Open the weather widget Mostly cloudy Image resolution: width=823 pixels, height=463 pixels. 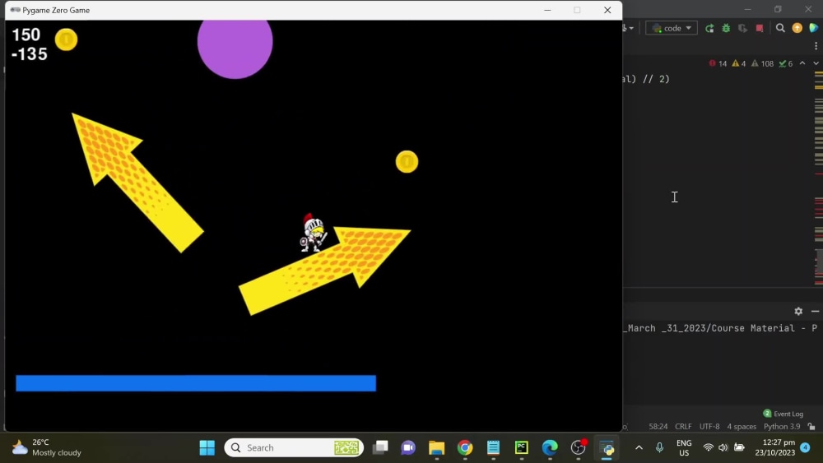[47, 448]
